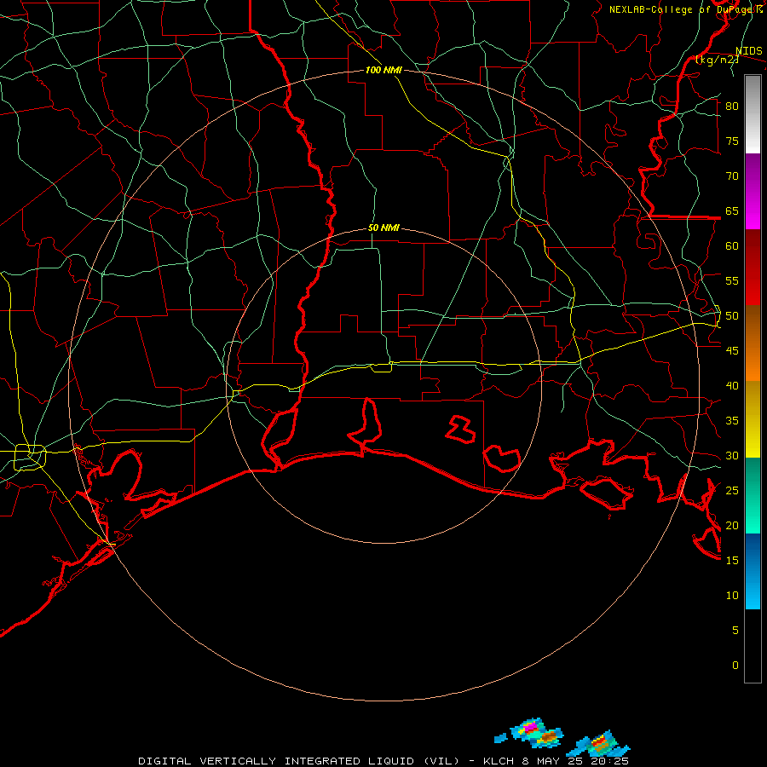Click the 0 value on the scale
Viewport: 767px width, 767px height.
click(735, 666)
